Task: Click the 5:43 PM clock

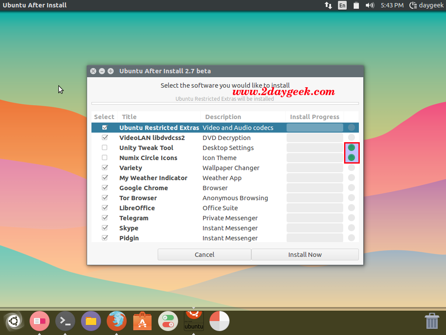Action: 392,5
